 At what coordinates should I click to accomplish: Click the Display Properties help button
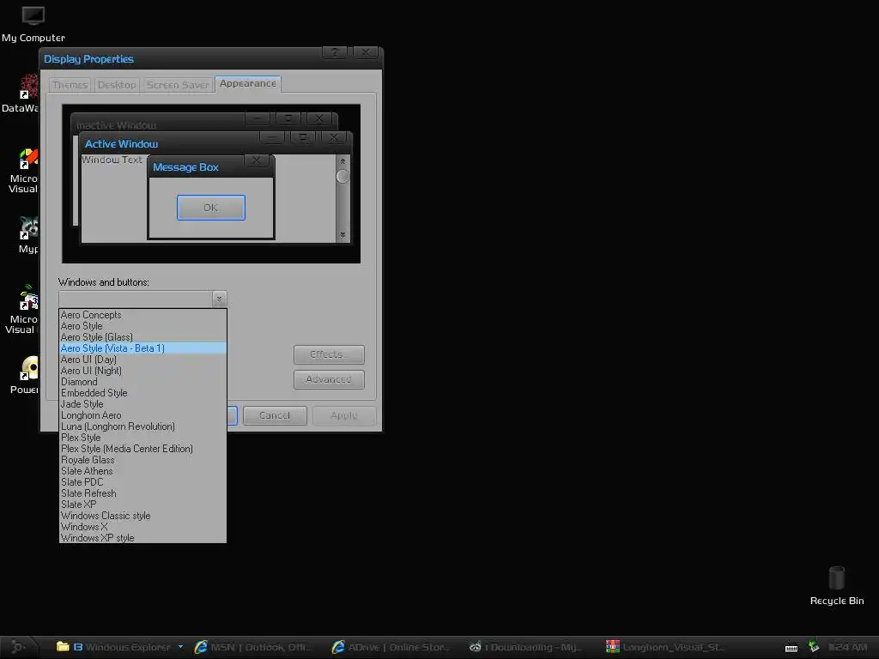(x=334, y=52)
